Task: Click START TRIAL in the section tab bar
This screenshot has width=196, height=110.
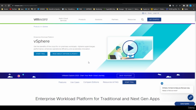Action: click(x=129, y=82)
